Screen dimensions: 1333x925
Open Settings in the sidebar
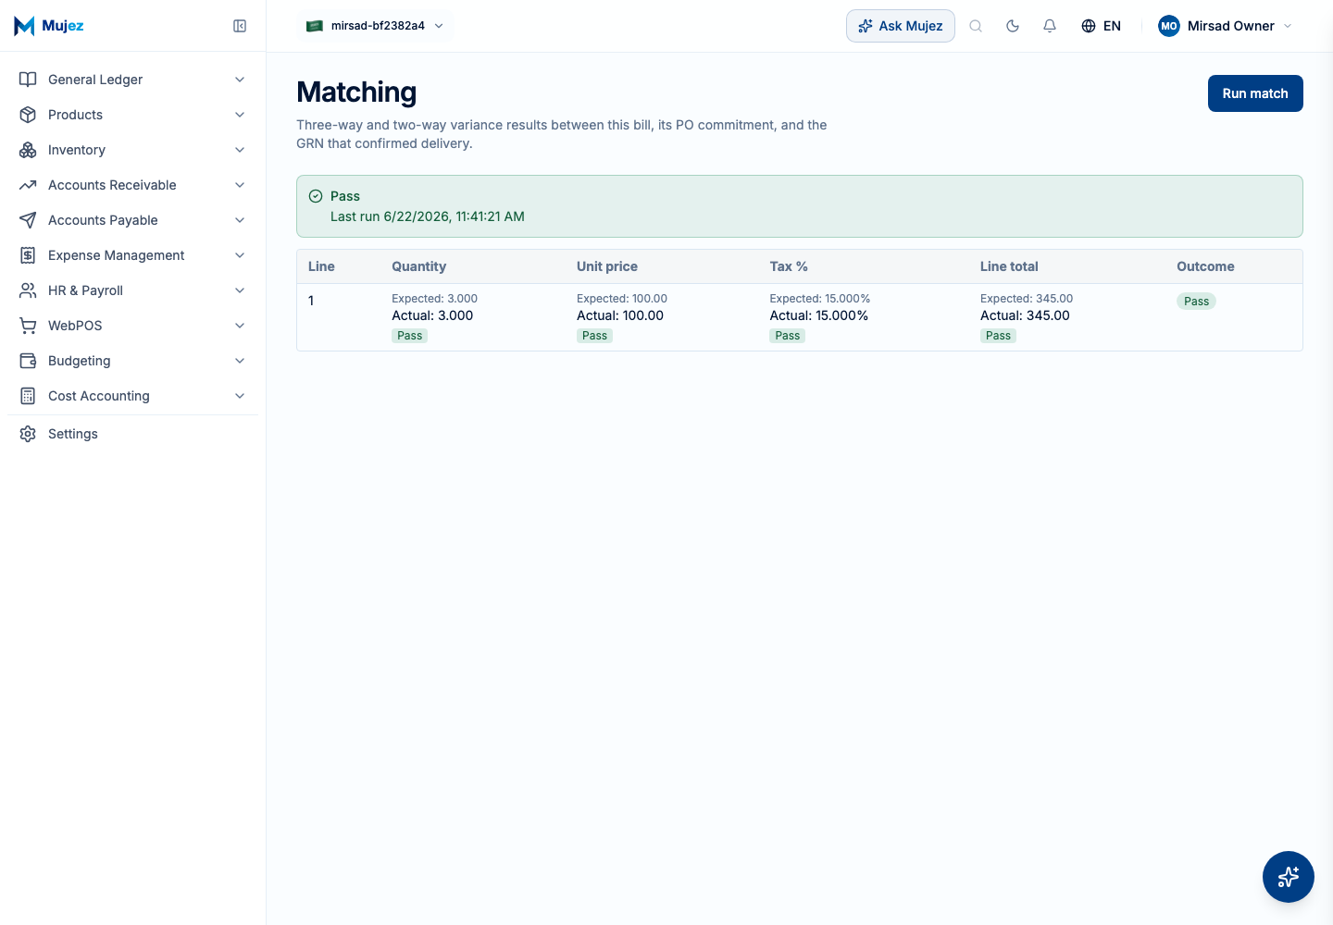click(x=132, y=434)
